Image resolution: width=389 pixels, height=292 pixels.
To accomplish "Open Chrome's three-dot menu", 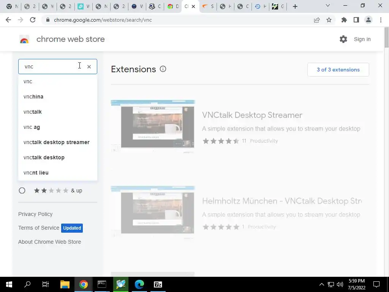I will pos(381,20).
